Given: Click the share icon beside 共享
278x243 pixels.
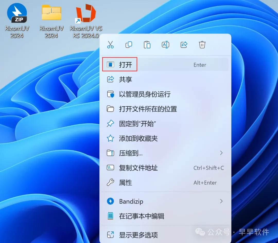Looking at the screenshot, I should point(110,79).
